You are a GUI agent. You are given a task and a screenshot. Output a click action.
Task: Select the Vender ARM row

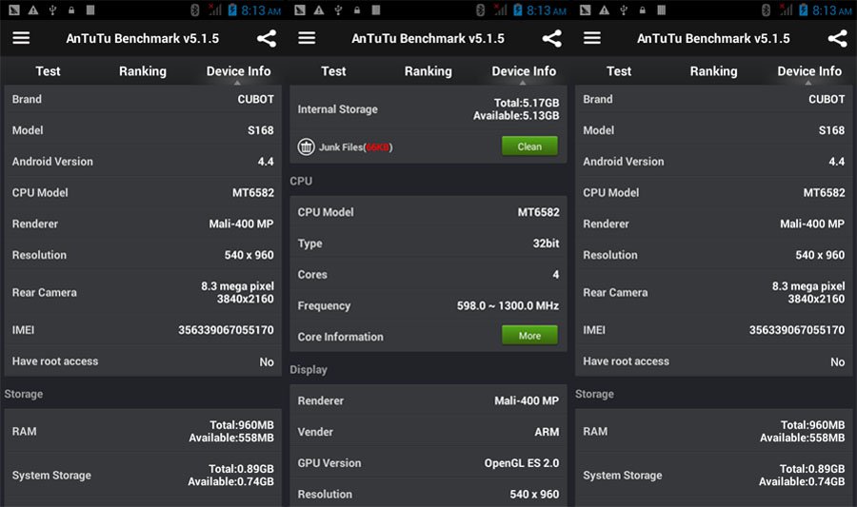tap(428, 432)
